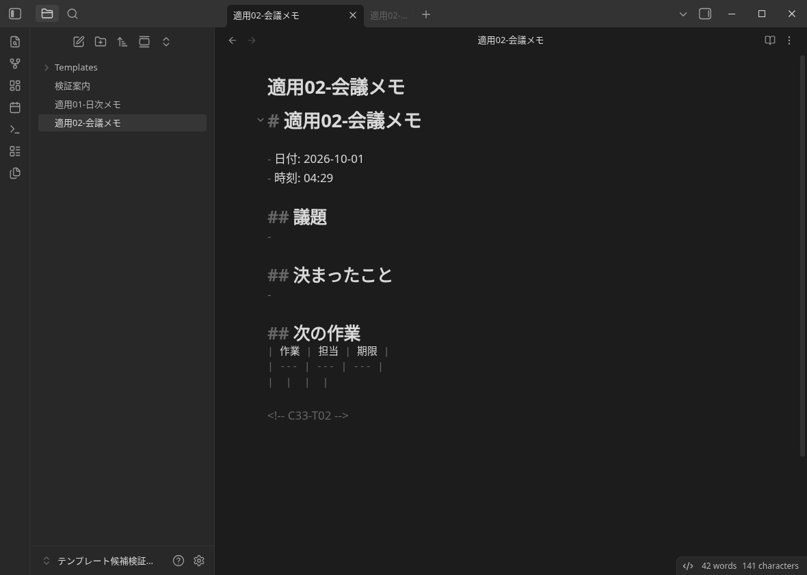Switch to the second truncated 適用02 tab
The image size is (807, 575).
click(x=388, y=16)
